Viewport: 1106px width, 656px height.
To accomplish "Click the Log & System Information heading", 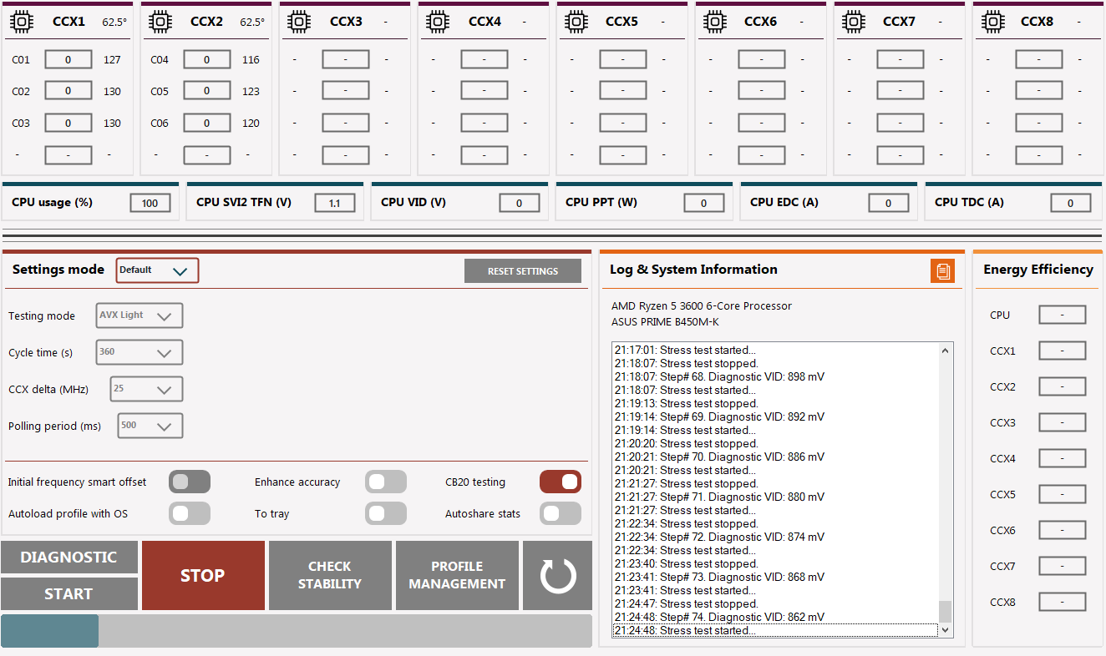I will click(x=693, y=270).
